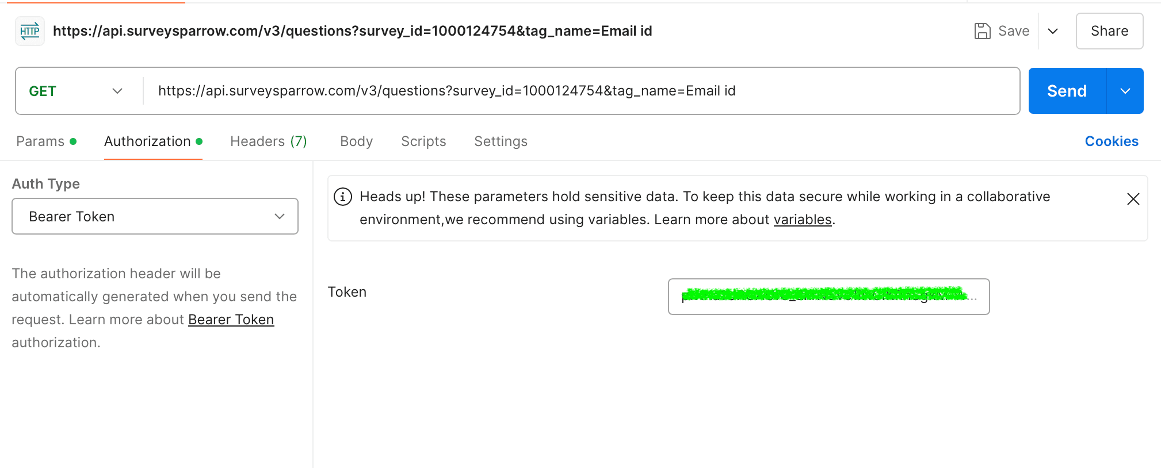Click the info icon in the heads-up banner
1161x468 pixels.
343,197
